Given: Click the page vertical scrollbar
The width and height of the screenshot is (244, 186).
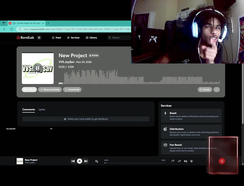Looking at the screenshot, I should (243, 93).
